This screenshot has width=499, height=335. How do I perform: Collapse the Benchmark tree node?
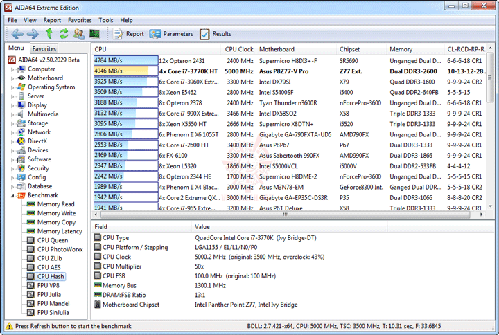tap(12, 195)
